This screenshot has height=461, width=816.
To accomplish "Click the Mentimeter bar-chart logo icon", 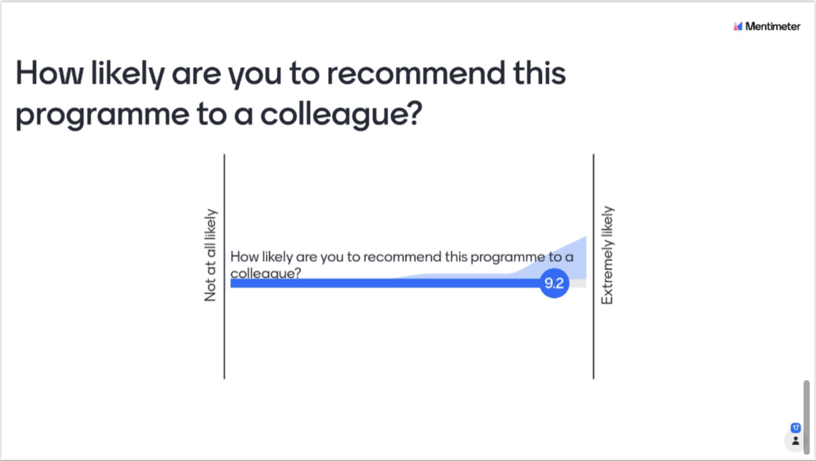I will coord(738,26).
